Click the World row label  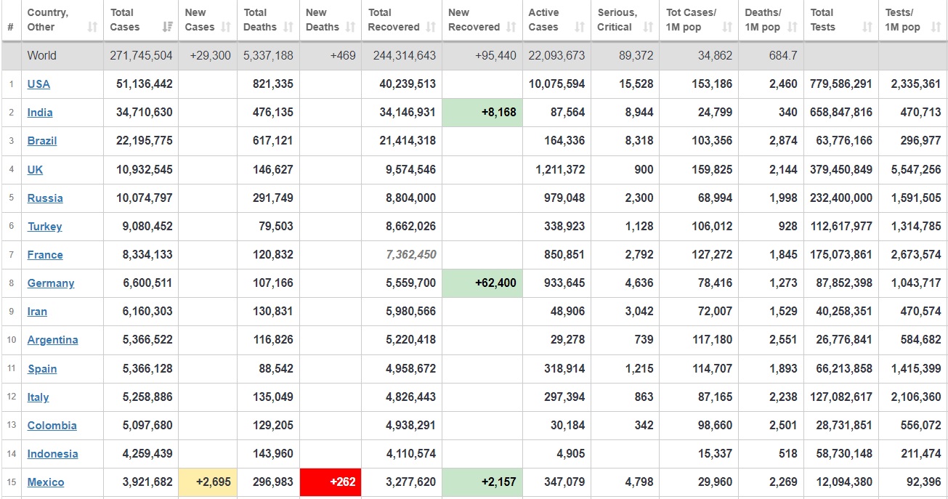pyautogui.click(x=42, y=55)
